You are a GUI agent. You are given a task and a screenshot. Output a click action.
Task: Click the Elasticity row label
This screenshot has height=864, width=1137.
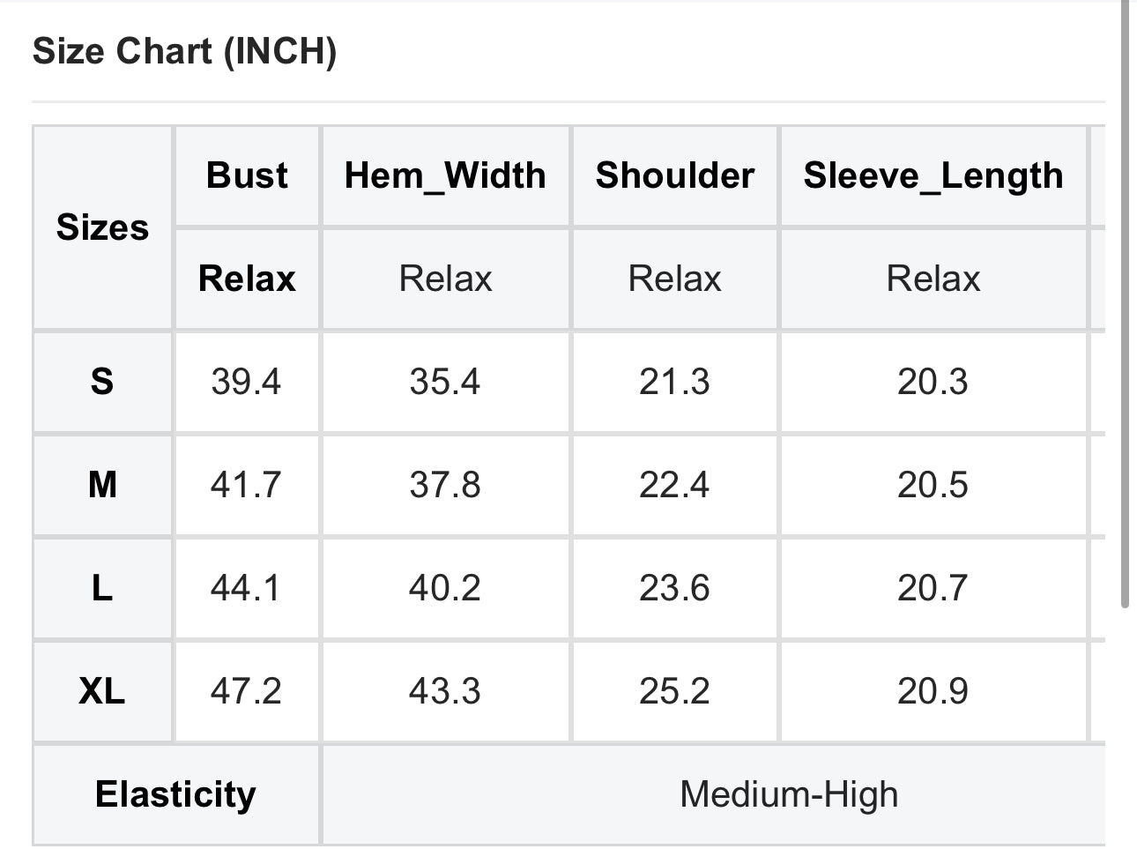click(x=175, y=794)
